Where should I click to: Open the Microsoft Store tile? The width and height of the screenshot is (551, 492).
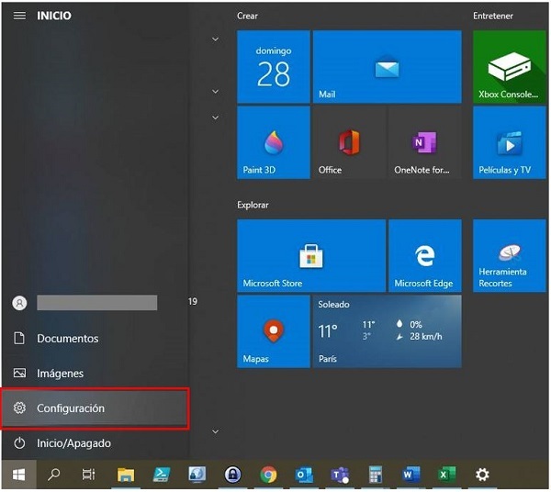(x=310, y=255)
